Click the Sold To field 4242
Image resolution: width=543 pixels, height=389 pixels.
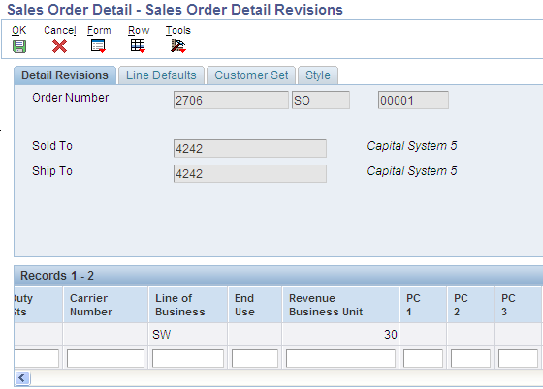(x=250, y=149)
